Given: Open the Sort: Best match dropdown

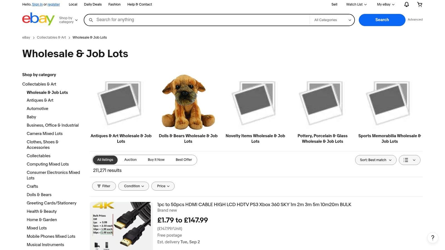Looking at the screenshot, I should (375, 160).
